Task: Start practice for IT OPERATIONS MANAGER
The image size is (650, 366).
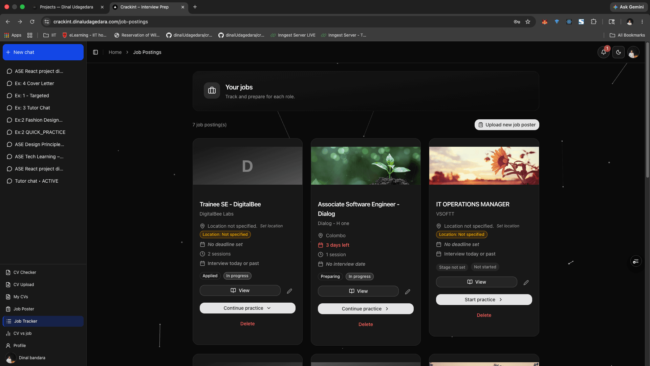Action: (x=484, y=300)
